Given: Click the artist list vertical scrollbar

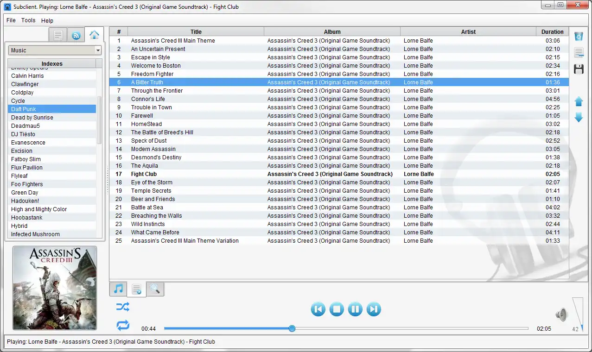Looking at the screenshot, I should tap(99, 120).
